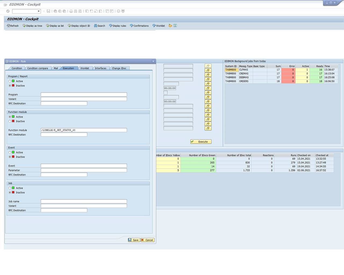Open Worklist from application toolbar
The width and height of the screenshot is (344, 275).
coord(159,26)
